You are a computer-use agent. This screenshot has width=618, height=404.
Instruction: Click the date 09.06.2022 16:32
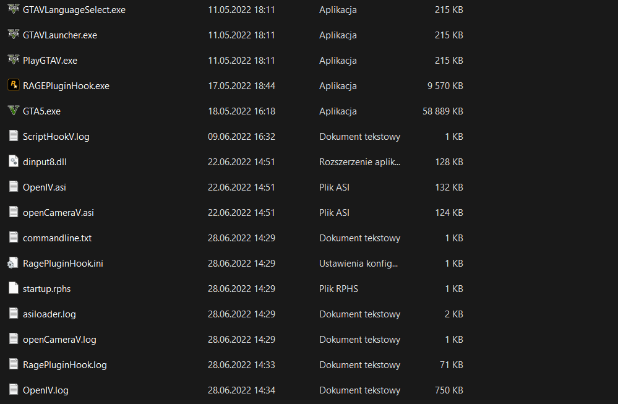coord(242,137)
